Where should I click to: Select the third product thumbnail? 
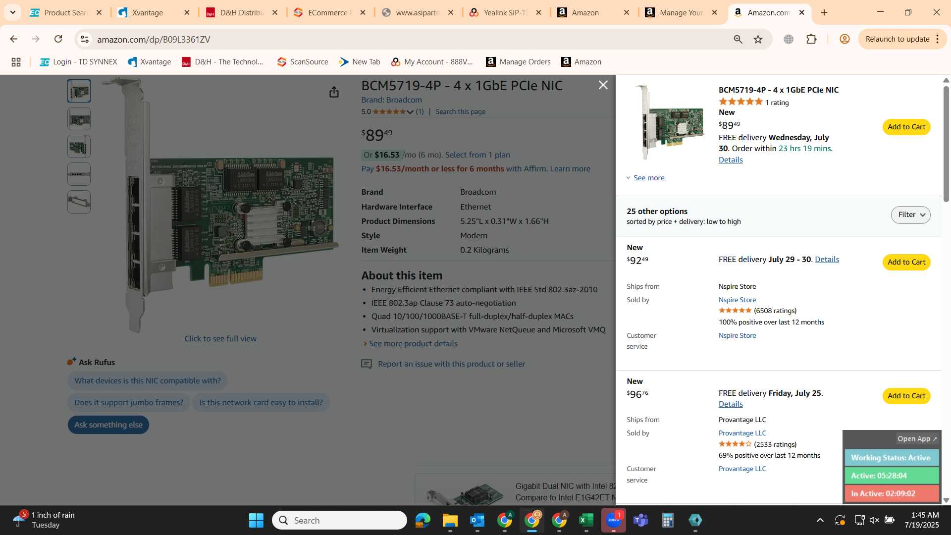coord(79,147)
